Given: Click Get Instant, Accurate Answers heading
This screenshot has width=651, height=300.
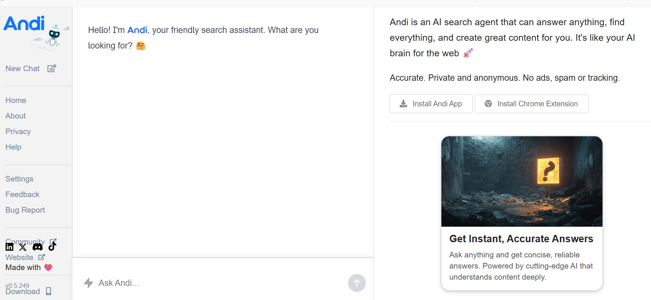Looking at the screenshot, I should coord(521,239).
